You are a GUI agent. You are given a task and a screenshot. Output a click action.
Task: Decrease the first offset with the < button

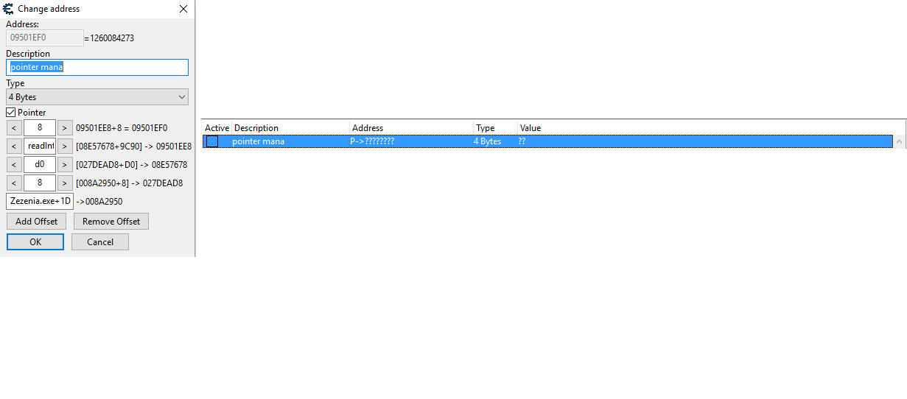14,127
